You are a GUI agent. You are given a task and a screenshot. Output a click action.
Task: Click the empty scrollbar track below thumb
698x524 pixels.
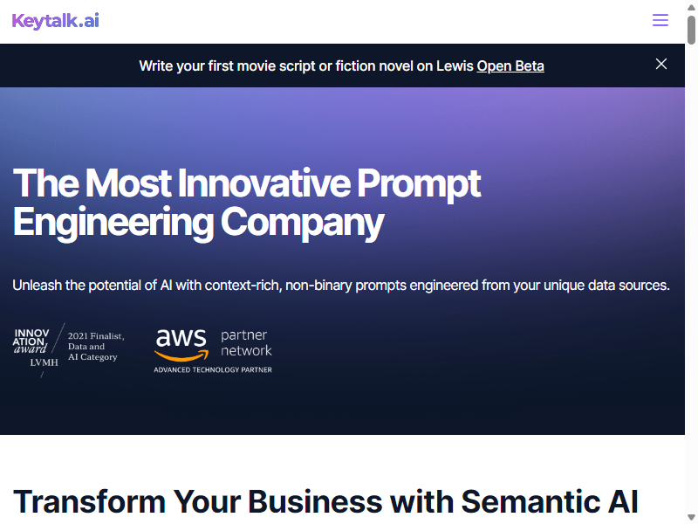pyautogui.click(x=691, y=276)
